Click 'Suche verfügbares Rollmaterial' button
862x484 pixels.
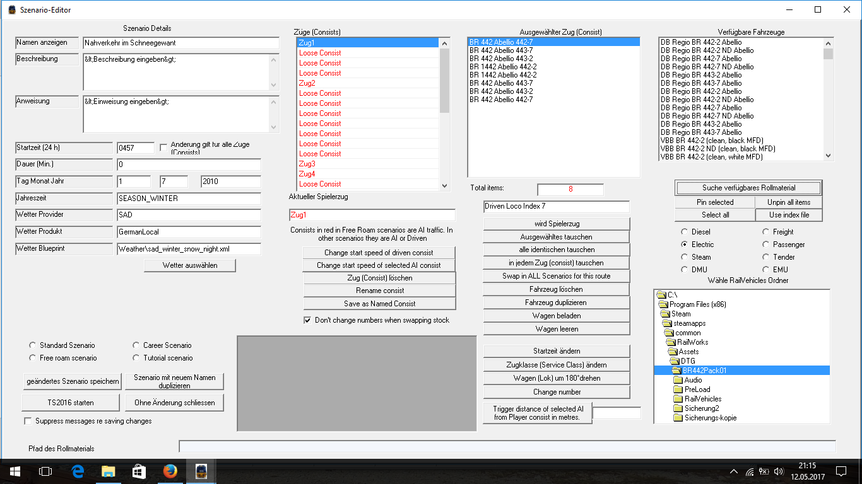(748, 188)
